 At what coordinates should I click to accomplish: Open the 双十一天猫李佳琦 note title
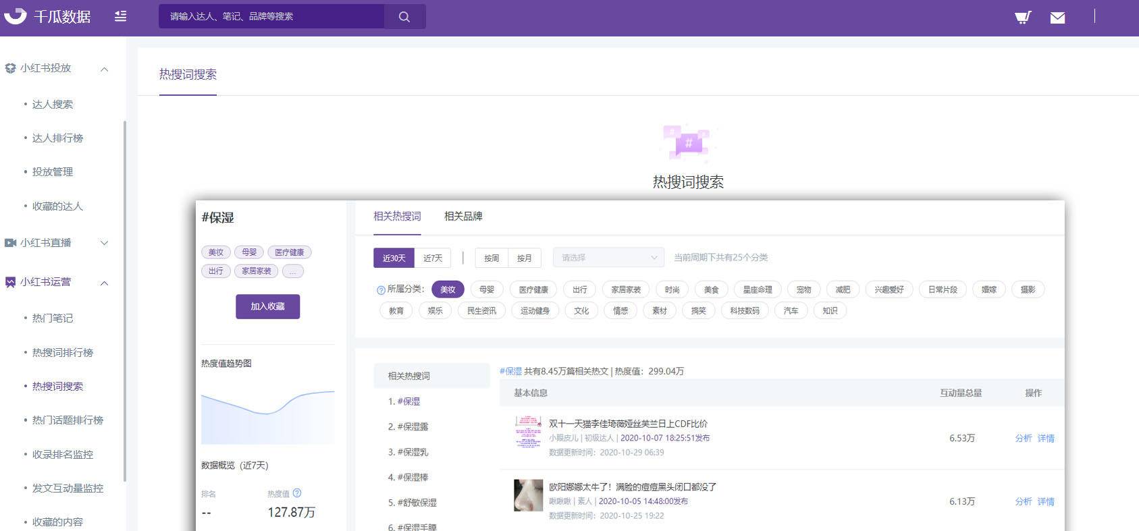(628, 424)
